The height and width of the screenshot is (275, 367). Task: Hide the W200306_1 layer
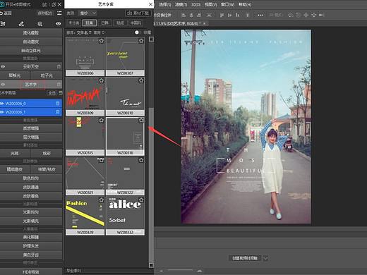pyautogui.click(x=2, y=112)
